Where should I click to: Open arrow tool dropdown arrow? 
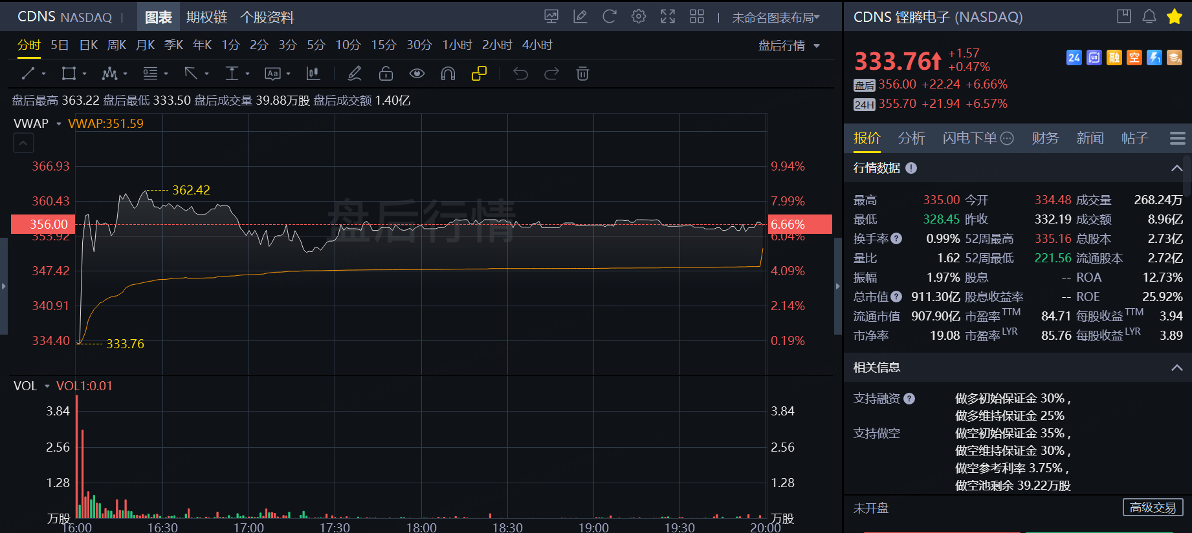[x=207, y=74]
